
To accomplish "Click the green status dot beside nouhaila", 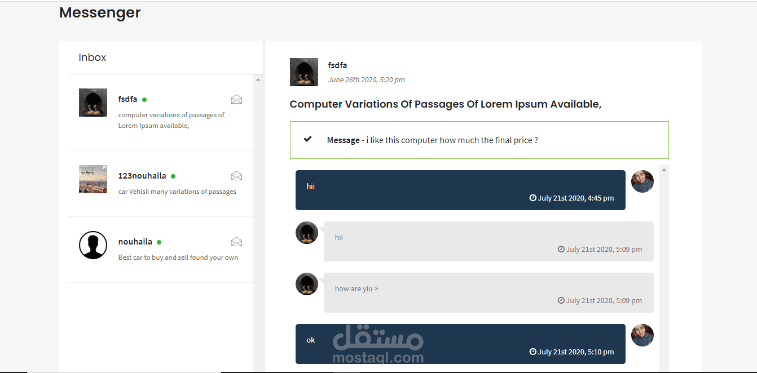I will pyautogui.click(x=159, y=242).
